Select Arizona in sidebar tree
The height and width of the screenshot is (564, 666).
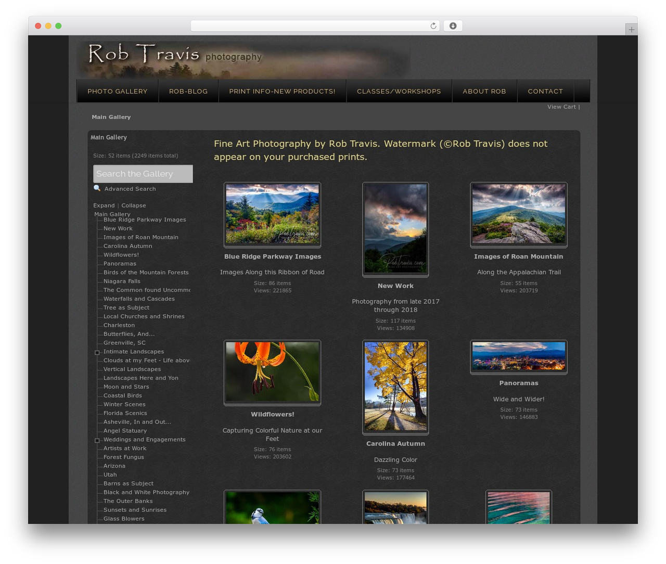[x=114, y=466]
